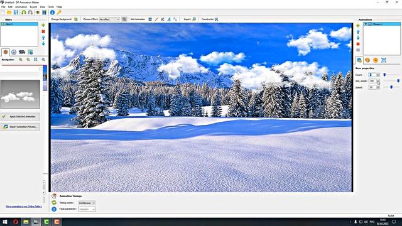Open the blue info icon in toolbar
This screenshot has height=226, width=402.
point(52,13)
